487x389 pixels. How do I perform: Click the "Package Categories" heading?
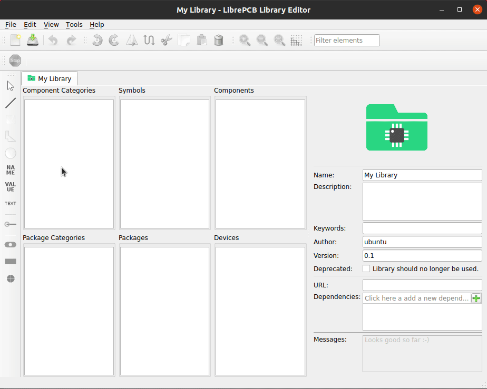(54, 237)
